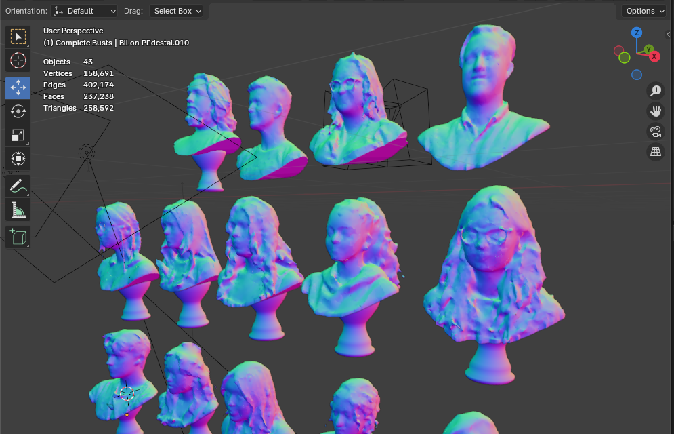Align view to the red X axis
Screen dimensions: 674x434
click(654, 56)
